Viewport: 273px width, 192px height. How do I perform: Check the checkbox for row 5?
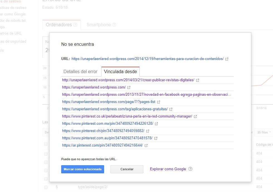(x=46, y=187)
